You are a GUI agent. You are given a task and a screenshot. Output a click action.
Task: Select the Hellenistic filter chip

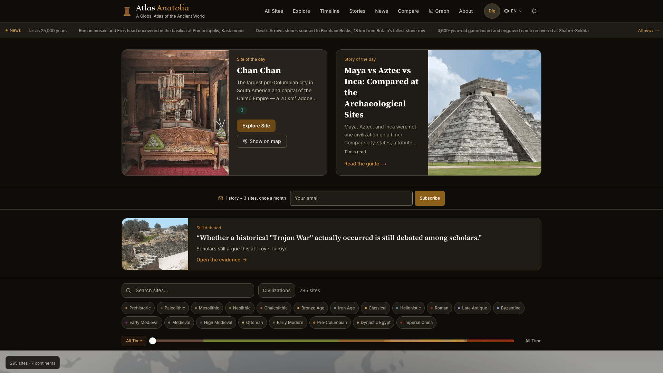coord(408,308)
